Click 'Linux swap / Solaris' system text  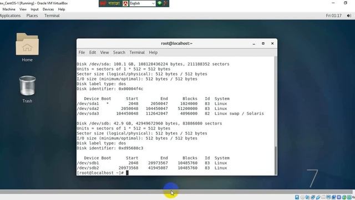click(239, 113)
